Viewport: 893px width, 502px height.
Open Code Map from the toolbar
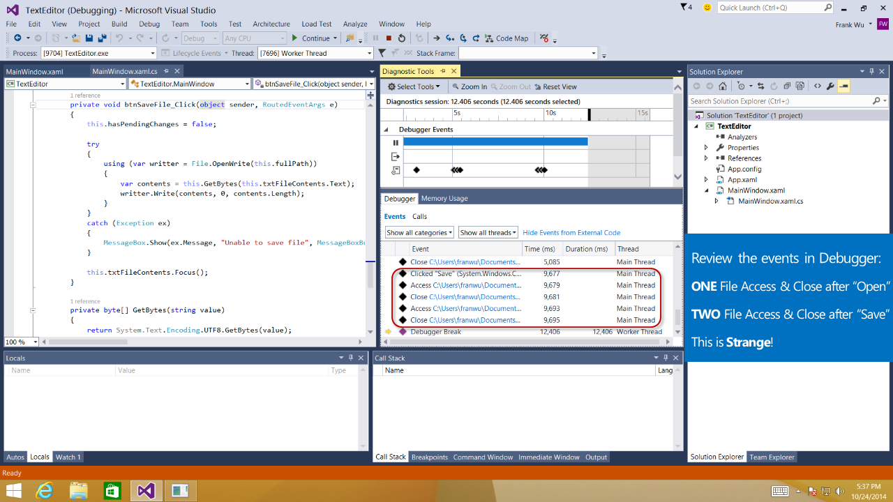pos(507,38)
